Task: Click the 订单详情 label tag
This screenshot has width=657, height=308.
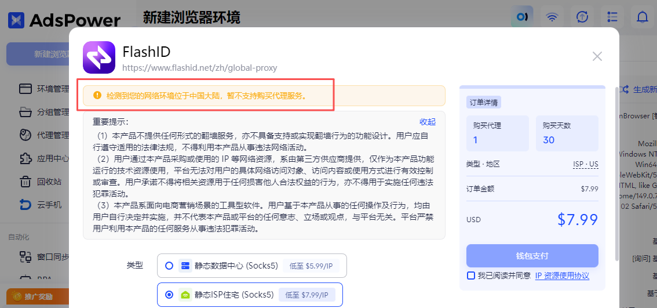Action: coord(484,103)
